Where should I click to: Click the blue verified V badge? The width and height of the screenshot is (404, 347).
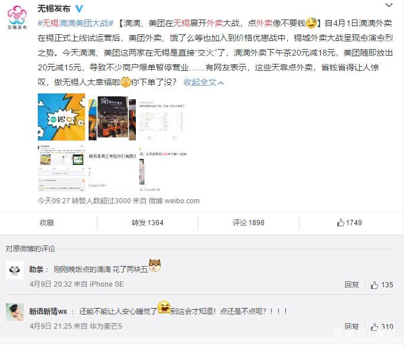79,9
